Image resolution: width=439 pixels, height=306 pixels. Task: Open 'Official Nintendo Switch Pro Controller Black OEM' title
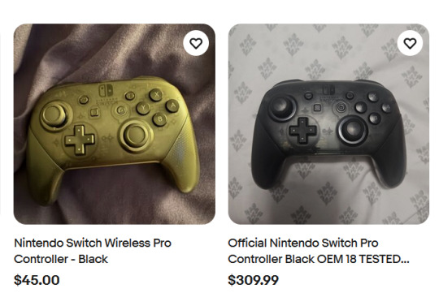pyautogui.click(x=319, y=251)
